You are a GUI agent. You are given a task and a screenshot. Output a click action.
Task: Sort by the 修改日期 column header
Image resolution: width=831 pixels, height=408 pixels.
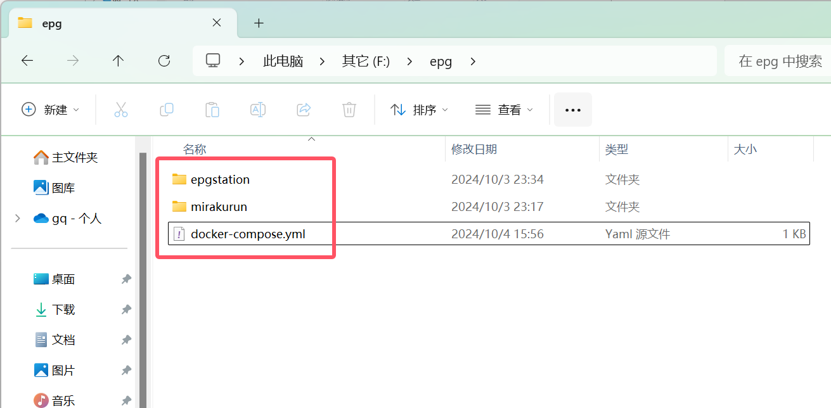coord(474,150)
